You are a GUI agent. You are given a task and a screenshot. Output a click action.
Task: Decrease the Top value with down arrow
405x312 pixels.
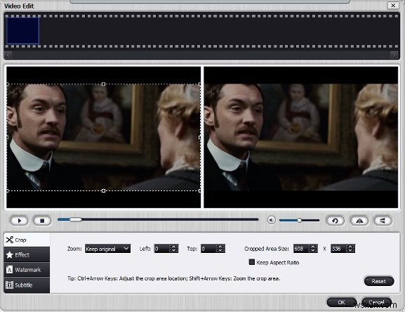pos(220,251)
